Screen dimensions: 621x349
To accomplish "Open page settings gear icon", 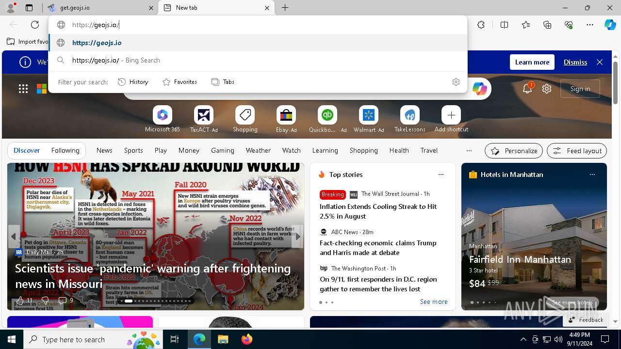I will click(547, 89).
